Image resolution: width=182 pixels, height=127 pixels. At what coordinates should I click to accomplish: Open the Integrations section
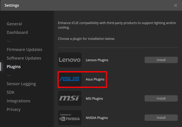[x=18, y=101]
